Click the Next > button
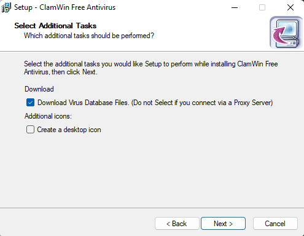The height and width of the screenshot is (236, 304). pos(223,224)
